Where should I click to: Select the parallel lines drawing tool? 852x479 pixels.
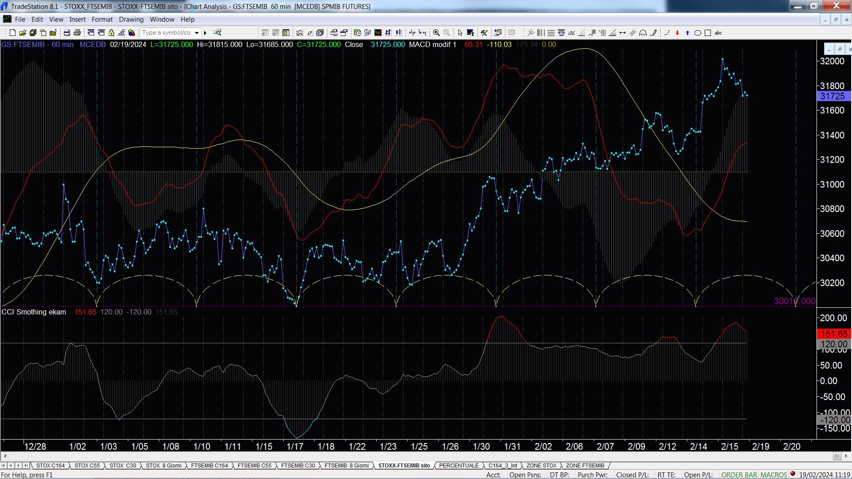(x=633, y=33)
